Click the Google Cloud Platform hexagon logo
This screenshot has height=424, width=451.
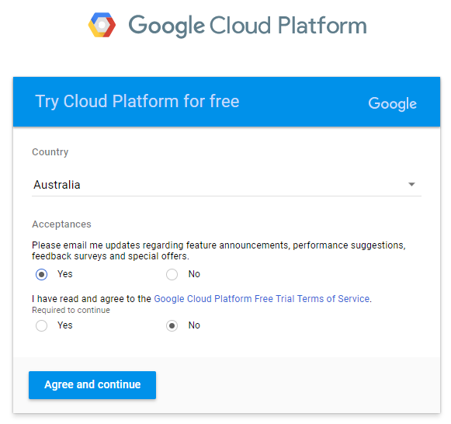tap(102, 25)
